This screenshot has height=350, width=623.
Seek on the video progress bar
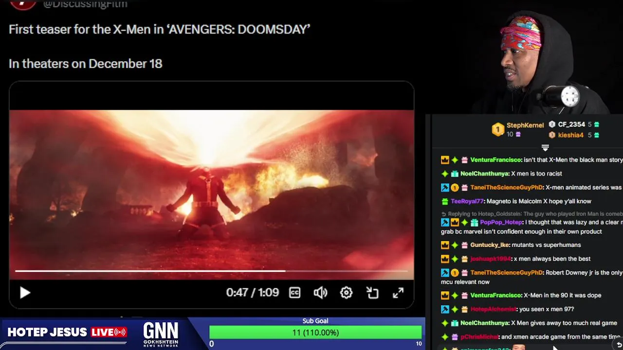(211, 271)
